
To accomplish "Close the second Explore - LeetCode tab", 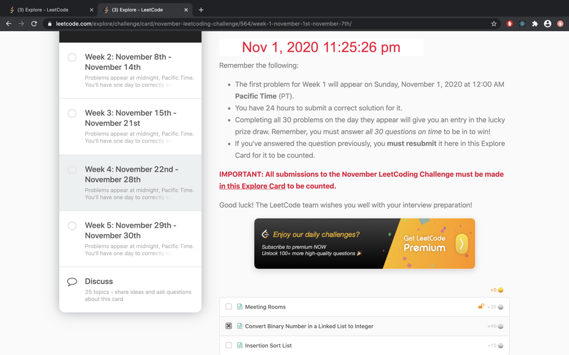I will pyautogui.click(x=186, y=10).
